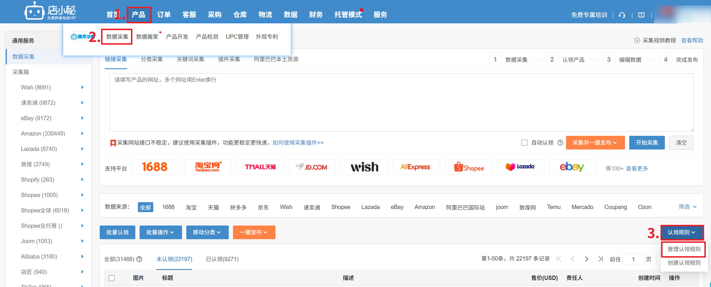This screenshot has width=711, height=287.
Task: Click the 1688 platform logo
Action: (x=155, y=167)
